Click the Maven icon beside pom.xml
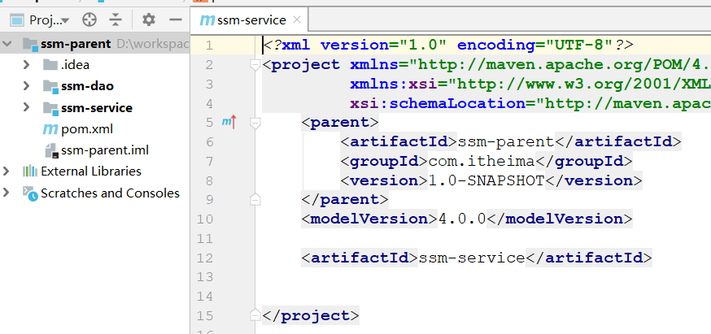Viewport: 711px width, 334px height. (50, 129)
